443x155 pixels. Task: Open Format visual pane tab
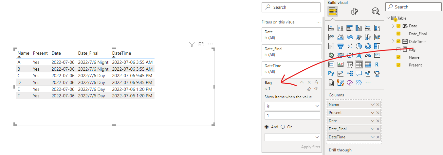354,12
